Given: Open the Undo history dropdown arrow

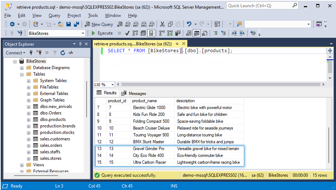Looking at the screenshot, I should [x=196, y=24].
